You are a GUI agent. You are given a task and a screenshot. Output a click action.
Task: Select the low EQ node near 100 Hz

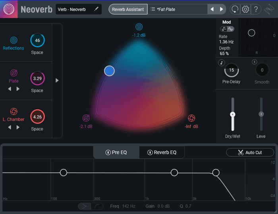(64, 173)
